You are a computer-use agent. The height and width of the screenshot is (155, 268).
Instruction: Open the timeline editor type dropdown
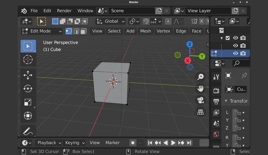pyautogui.click(x=27, y=143)
